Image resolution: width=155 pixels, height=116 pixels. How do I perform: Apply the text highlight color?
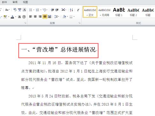point(5,17)
